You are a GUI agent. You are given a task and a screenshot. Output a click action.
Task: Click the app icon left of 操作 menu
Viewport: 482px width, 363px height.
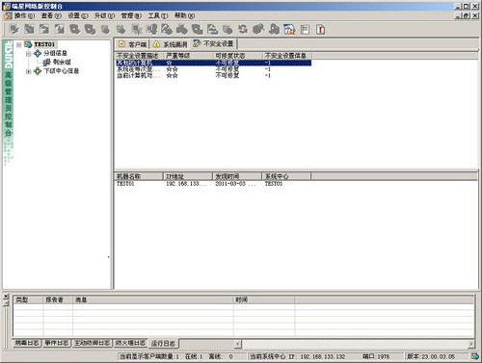(x=8, y=15)
